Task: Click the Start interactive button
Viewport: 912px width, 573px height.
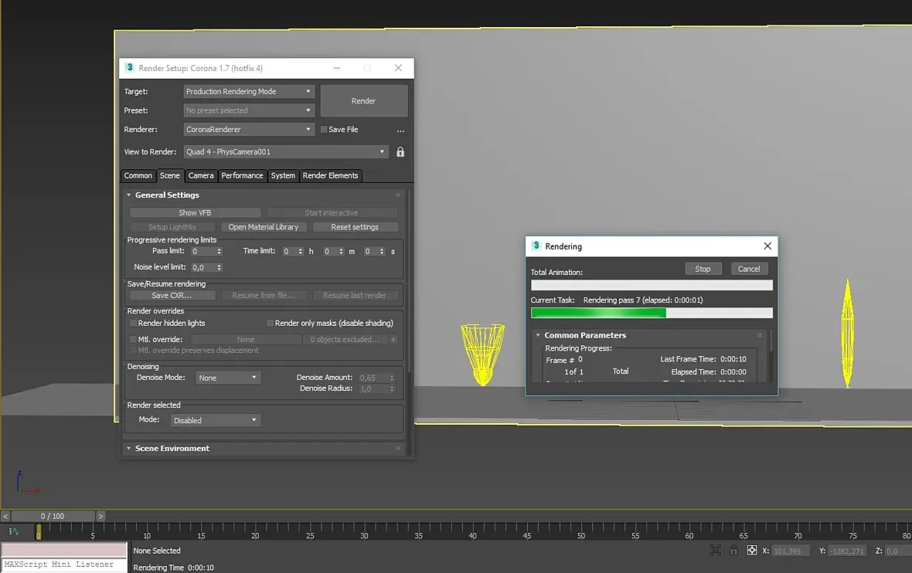Action: [x=332, y=212]
